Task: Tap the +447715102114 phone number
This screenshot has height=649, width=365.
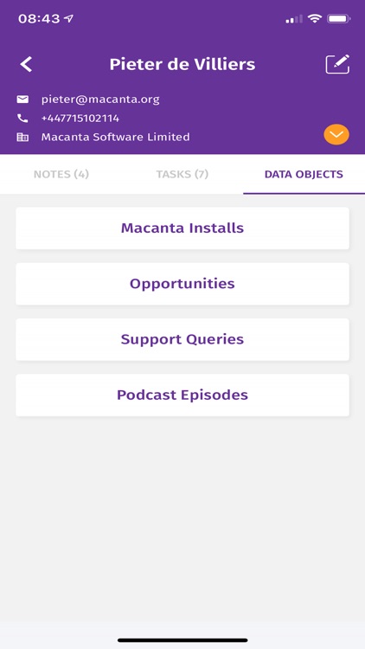Action: [80, 119]
